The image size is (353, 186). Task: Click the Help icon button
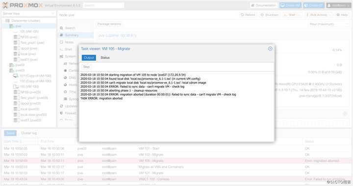[x=338, y=15]
